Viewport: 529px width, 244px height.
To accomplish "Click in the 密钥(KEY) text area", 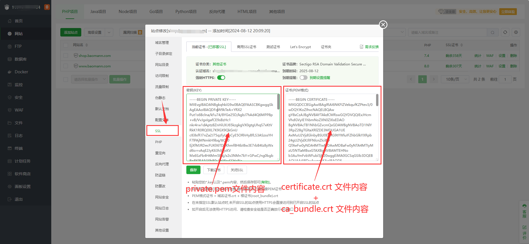I will point(233,127).
